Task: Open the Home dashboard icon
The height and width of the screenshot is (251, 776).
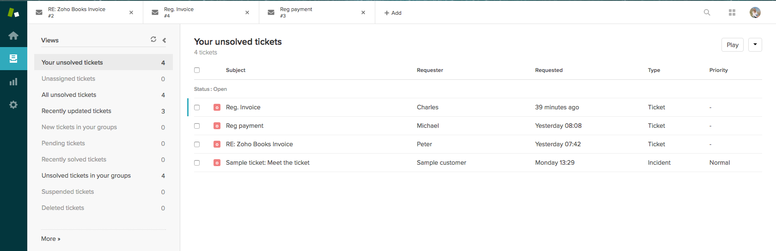Action: [x=13, y=36]
